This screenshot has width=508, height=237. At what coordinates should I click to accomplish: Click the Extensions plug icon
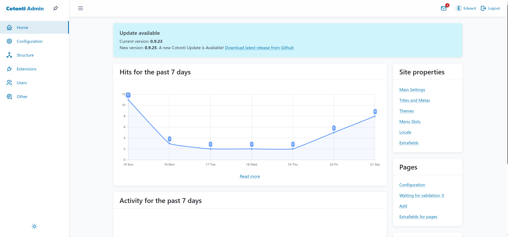(x=9, y=69)
